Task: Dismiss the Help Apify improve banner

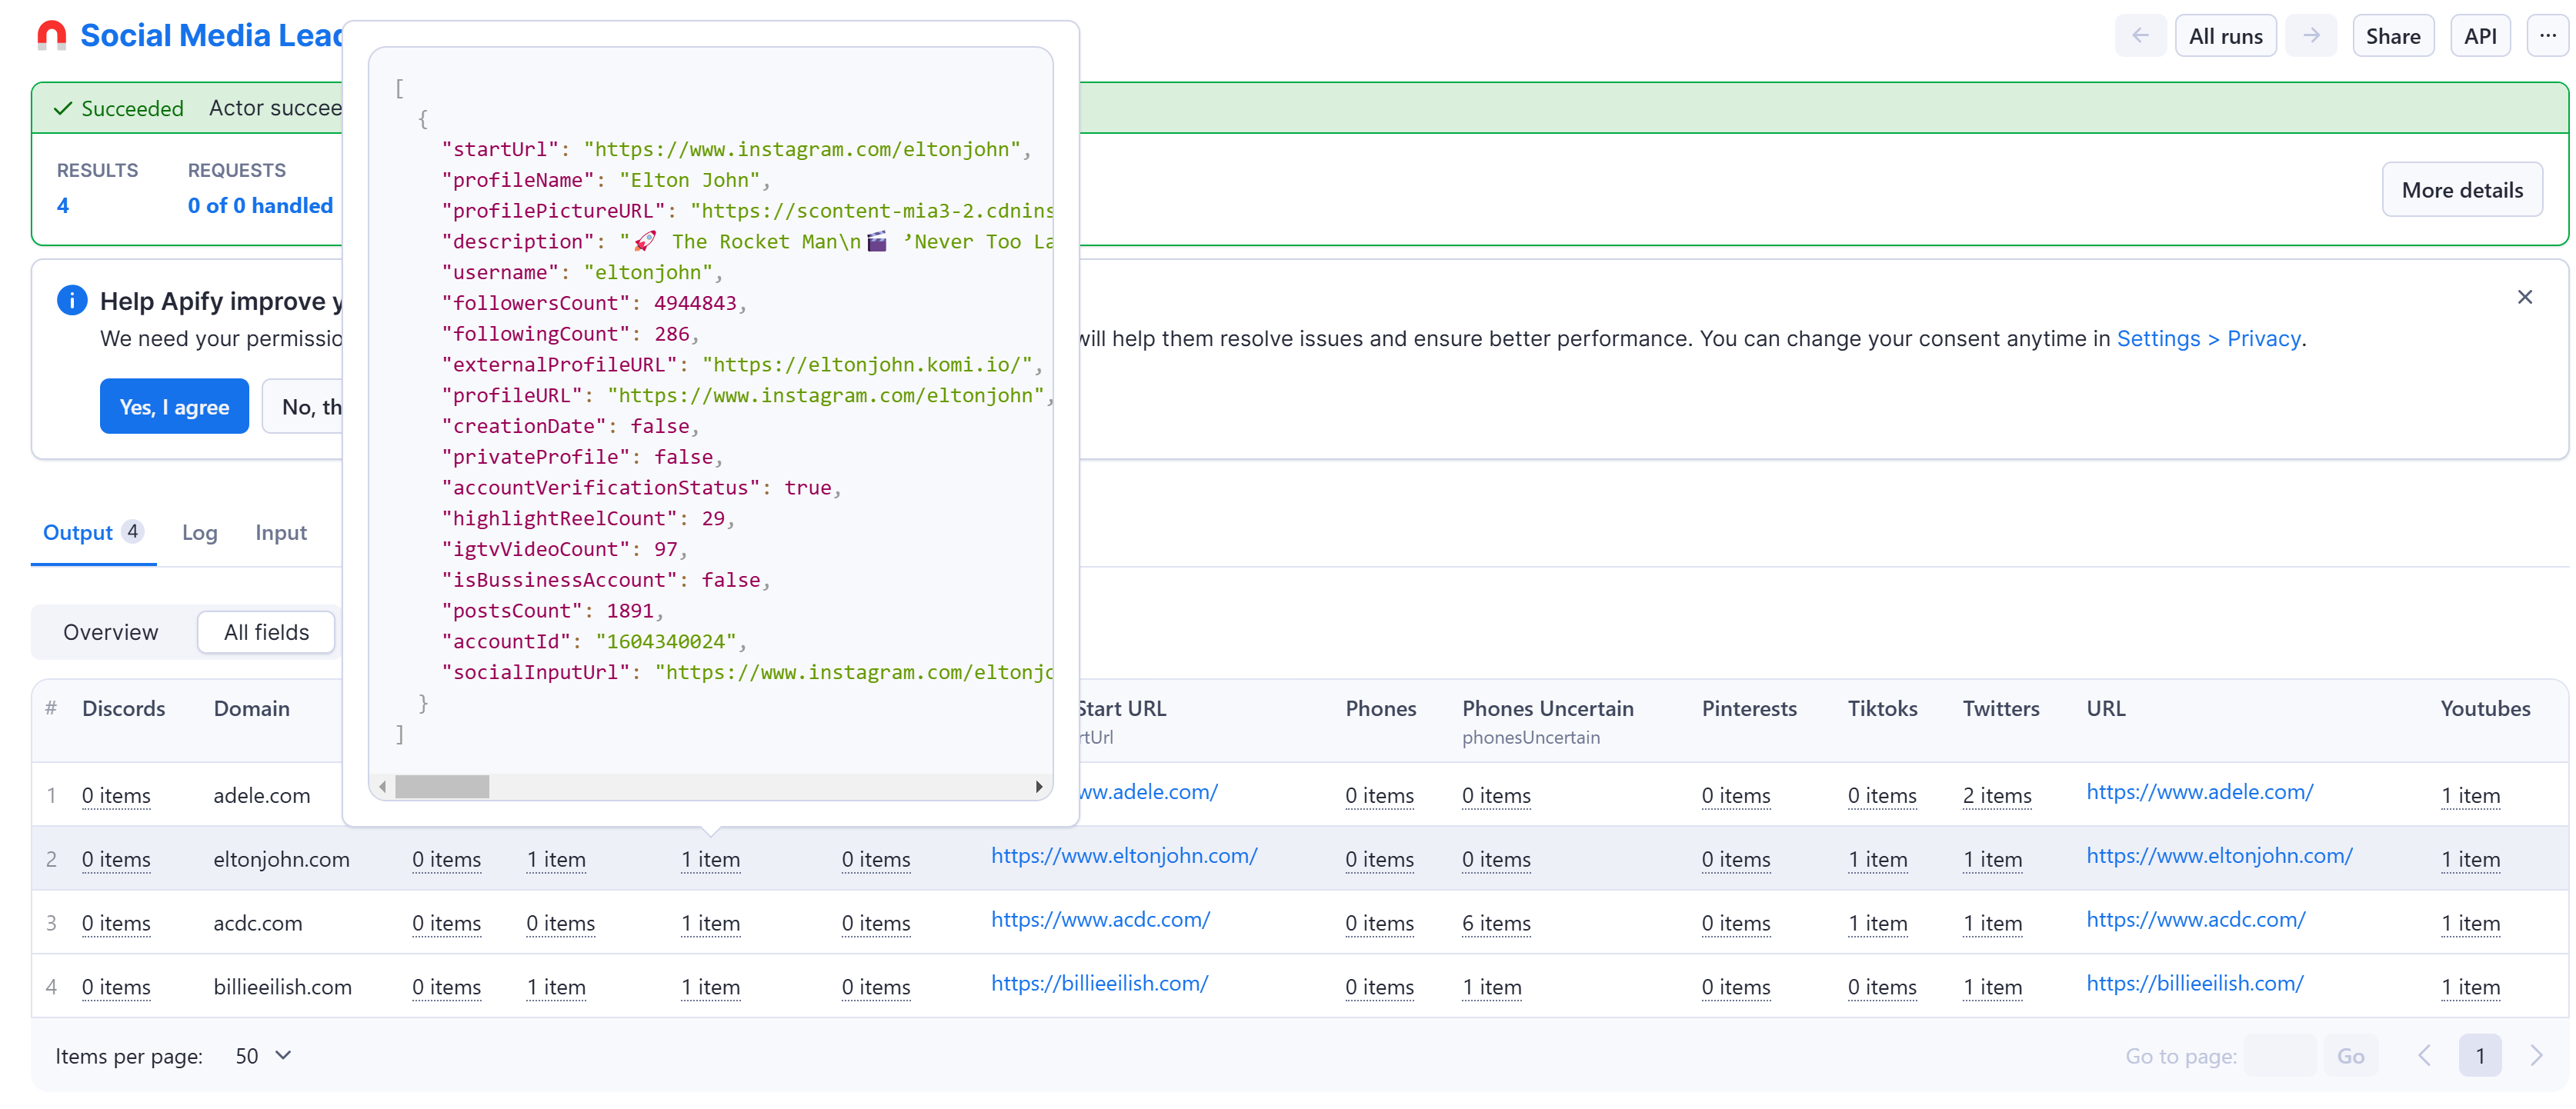Action: [x=2524, y=297]
